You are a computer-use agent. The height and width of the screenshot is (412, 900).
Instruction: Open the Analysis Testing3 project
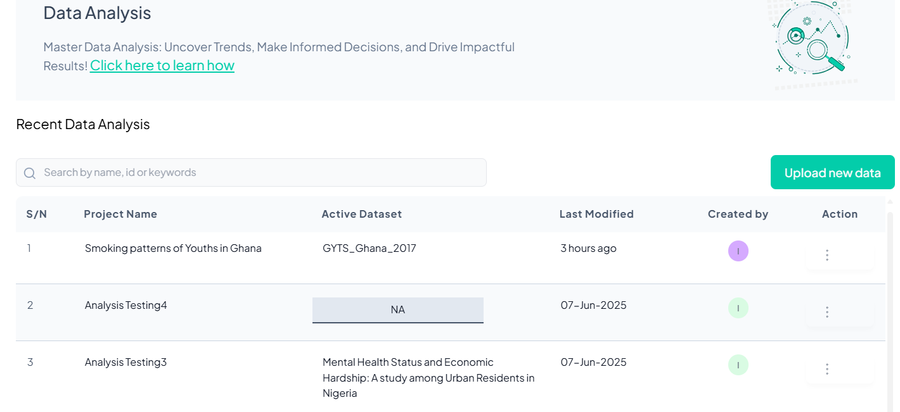125,363
